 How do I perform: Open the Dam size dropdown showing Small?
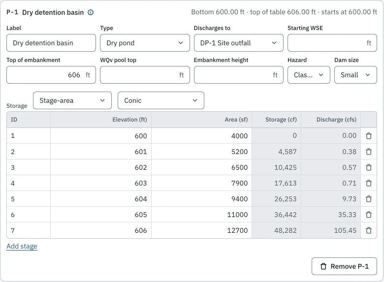tap(355, 75)
